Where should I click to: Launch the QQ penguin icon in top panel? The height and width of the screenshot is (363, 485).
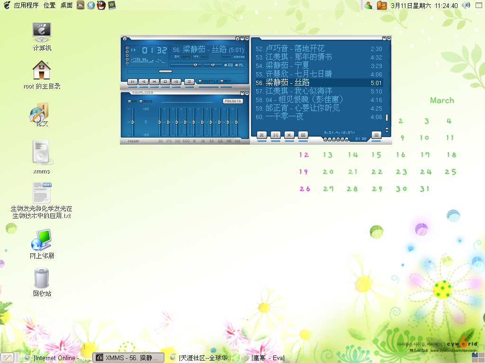pyautogui.click(x=101, y=5)
